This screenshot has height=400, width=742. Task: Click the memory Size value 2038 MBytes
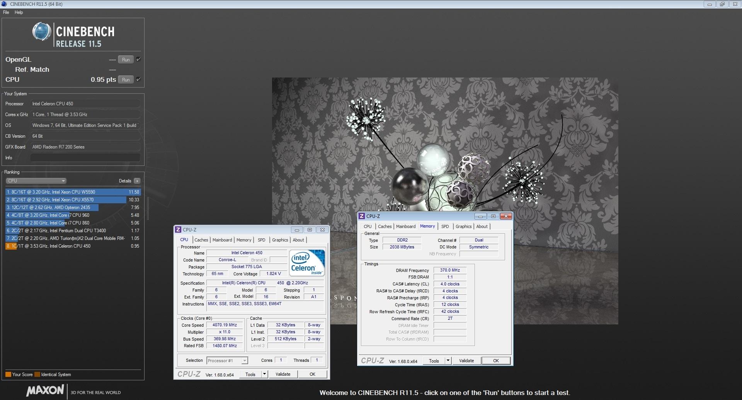point(402,247)
